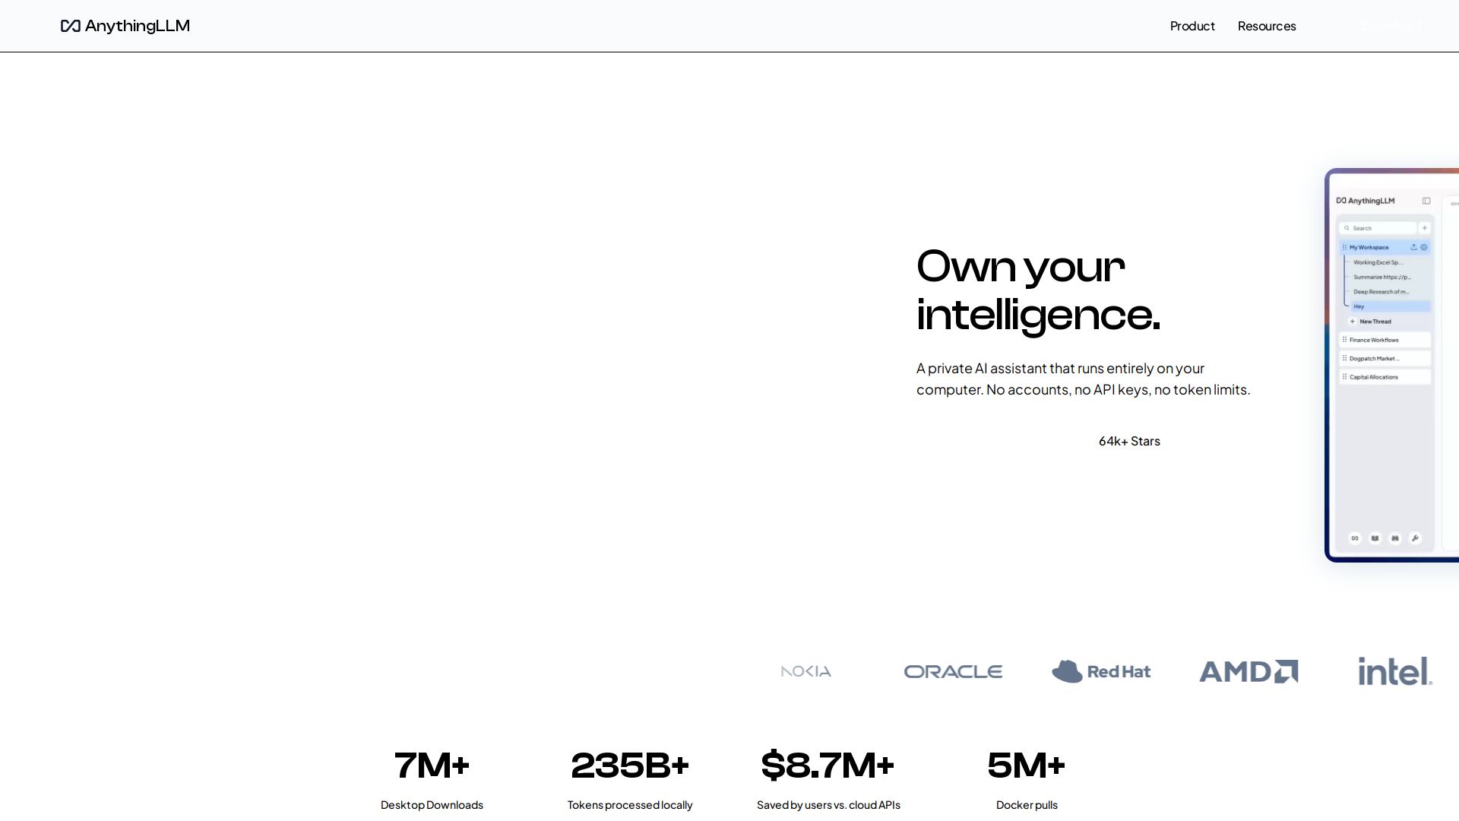Screen dimensions: 1459x821
Task: Click the wrench settings icon in the sidebar footer
Action: [1415, 538]
